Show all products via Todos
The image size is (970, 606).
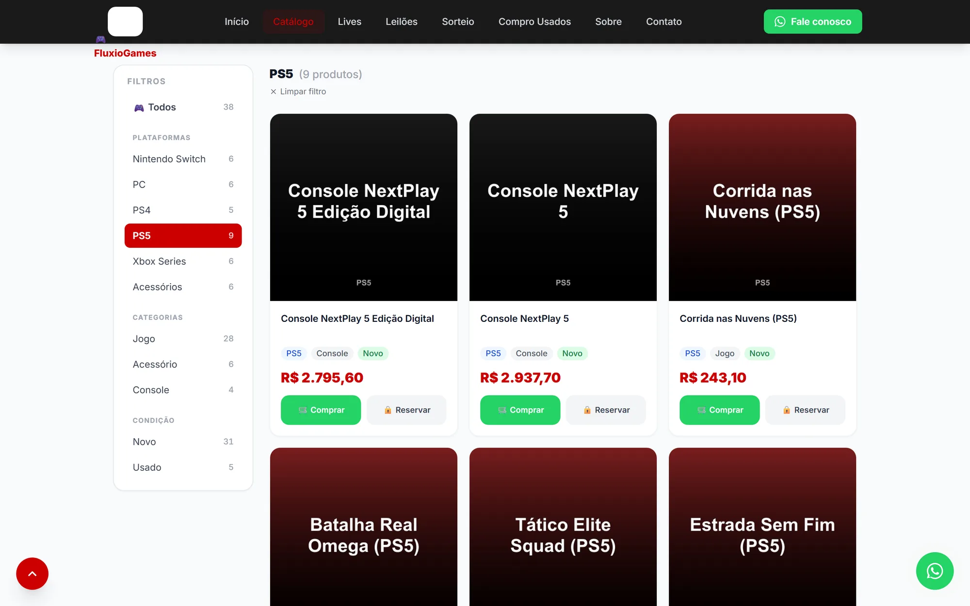(183, 107)
